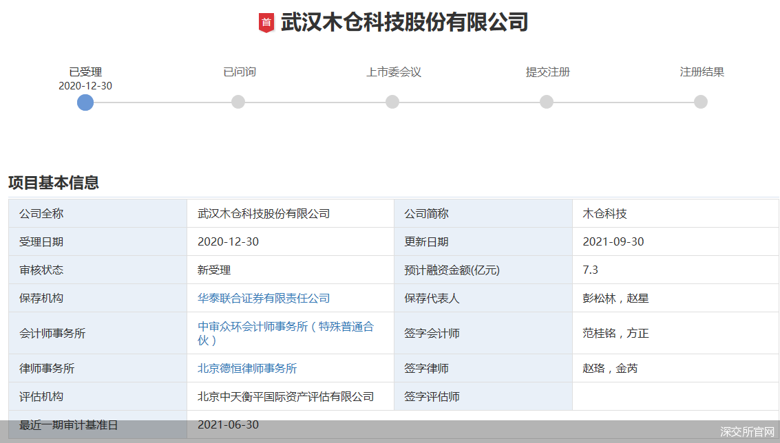Click the 注册结果 stage circle
The height and width of the screenshot is (443, 780).
coord(701,102)
